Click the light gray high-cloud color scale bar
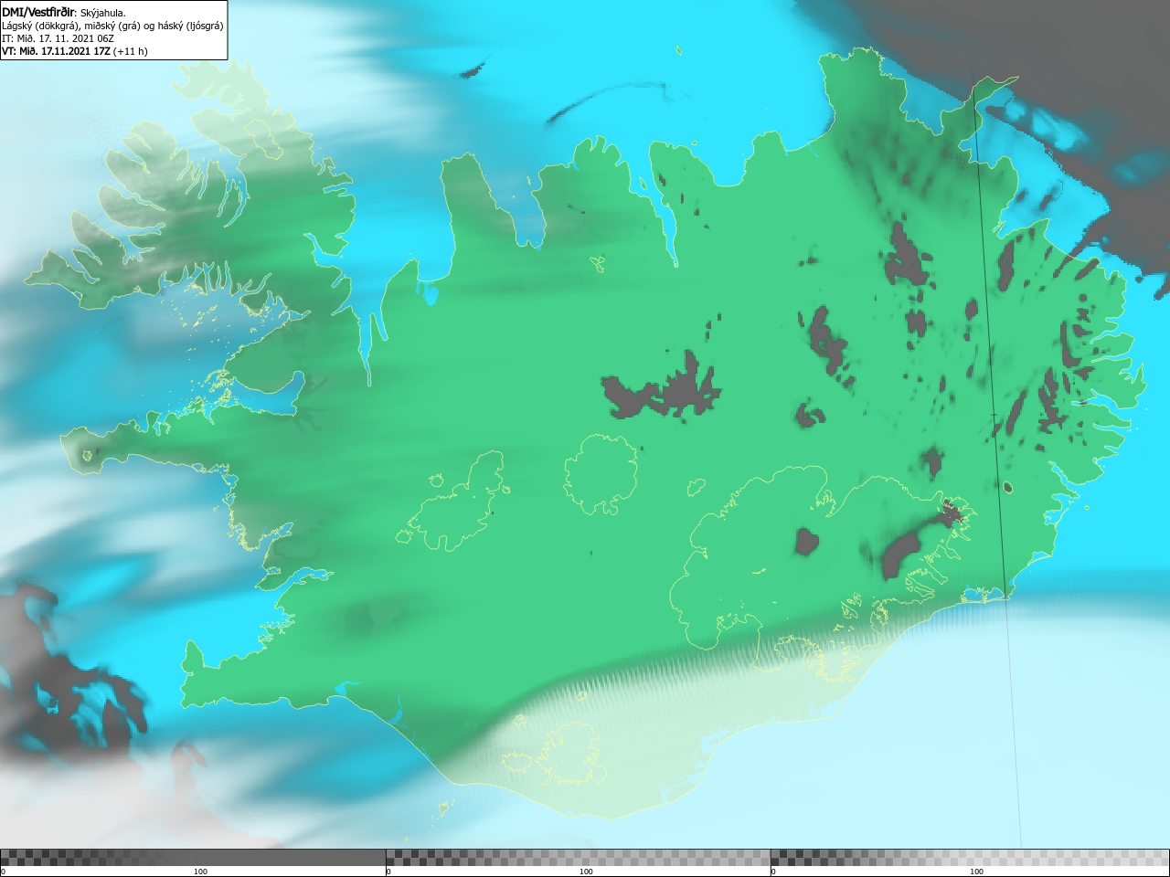This screenshot has height=877, width=1170. 970,857
